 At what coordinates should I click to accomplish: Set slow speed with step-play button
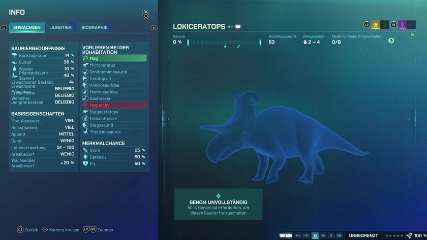(x=323, y=235)
